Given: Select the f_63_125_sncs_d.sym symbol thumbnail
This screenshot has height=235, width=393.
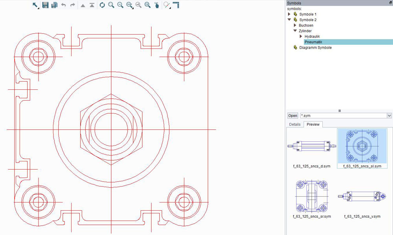Looking at the screenshot, I should click(312, 147).
